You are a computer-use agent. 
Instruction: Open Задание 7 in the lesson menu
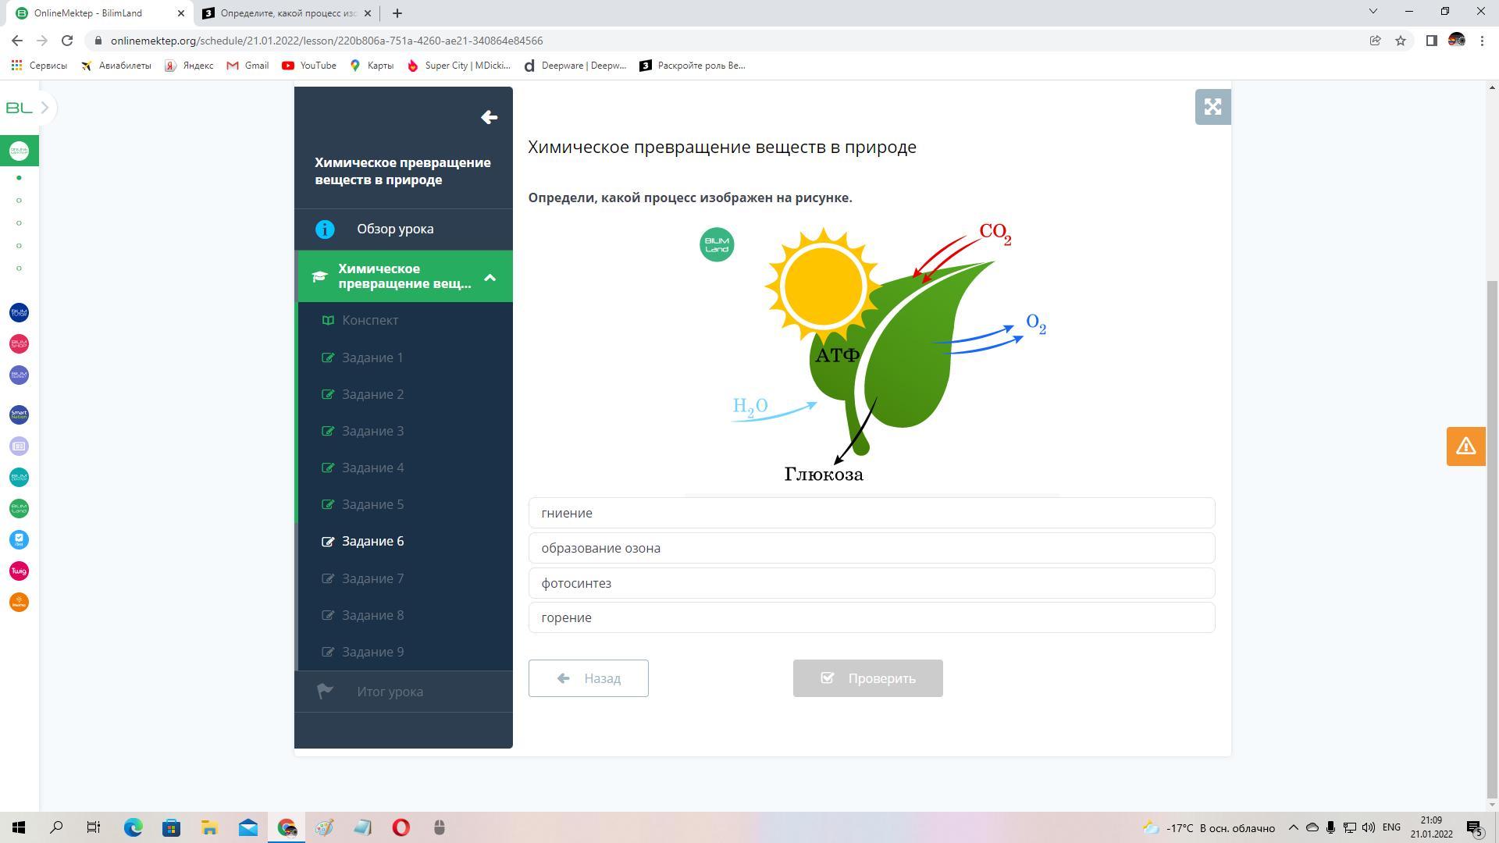pos(372,578)
